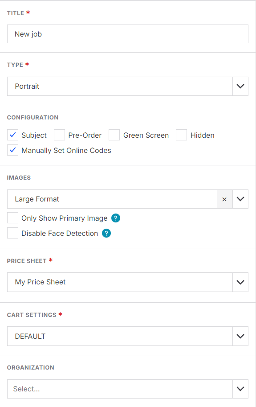The height and width of the screenshot is (407, 256).
Task: Check the Hidden checkbox
Action: 181,135
